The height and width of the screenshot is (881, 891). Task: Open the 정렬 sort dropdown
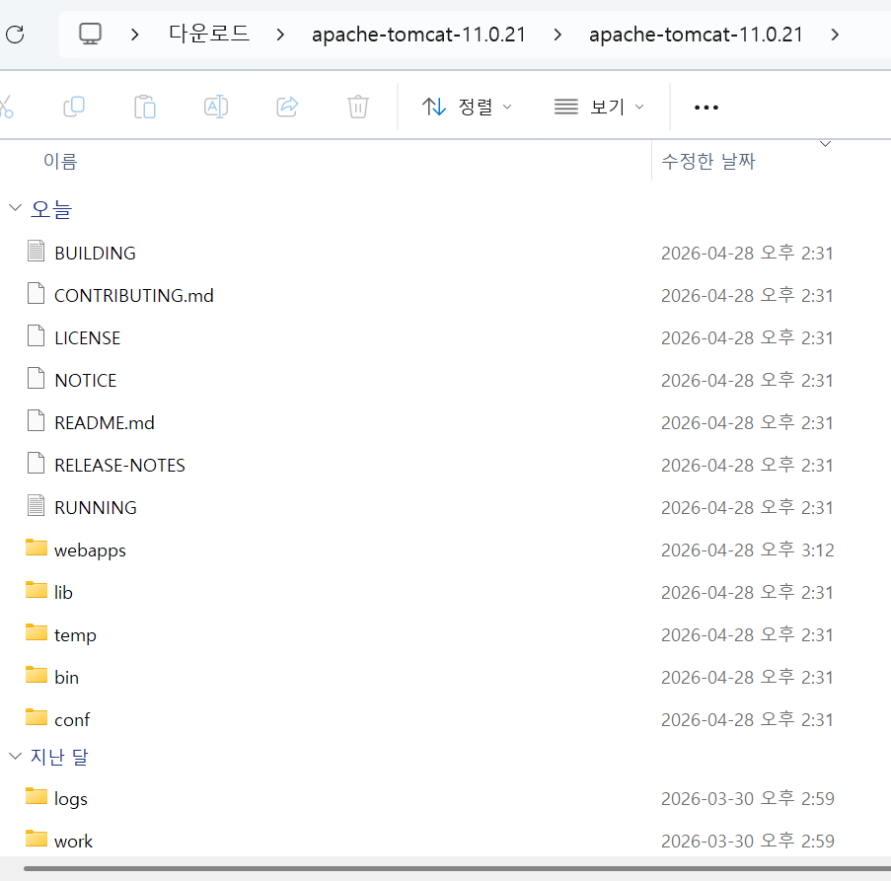tap(467, 107)
